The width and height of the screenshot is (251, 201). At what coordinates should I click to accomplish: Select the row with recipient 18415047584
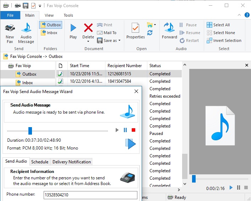[x=119, y=81]
